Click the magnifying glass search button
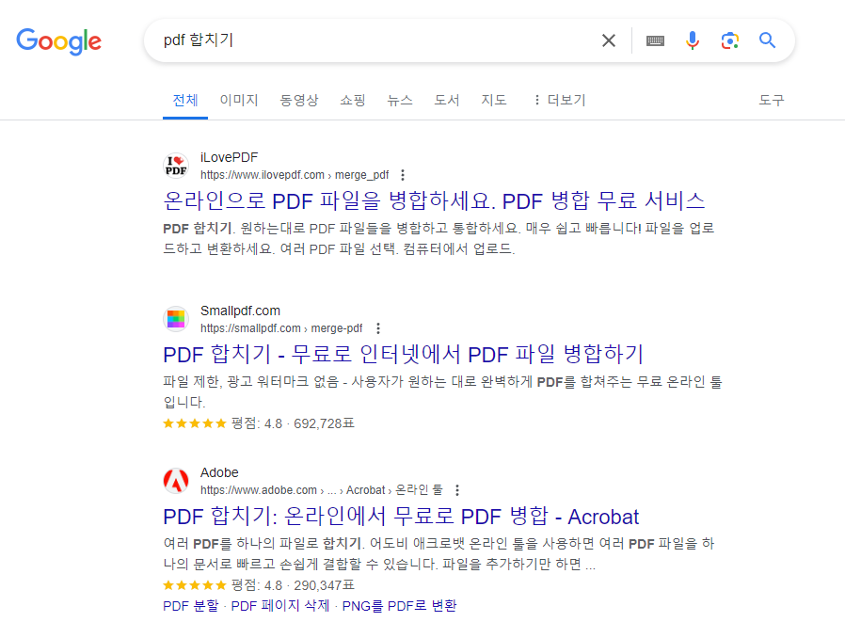Viewport: 845px width, 622px height. tap(768, 40)
